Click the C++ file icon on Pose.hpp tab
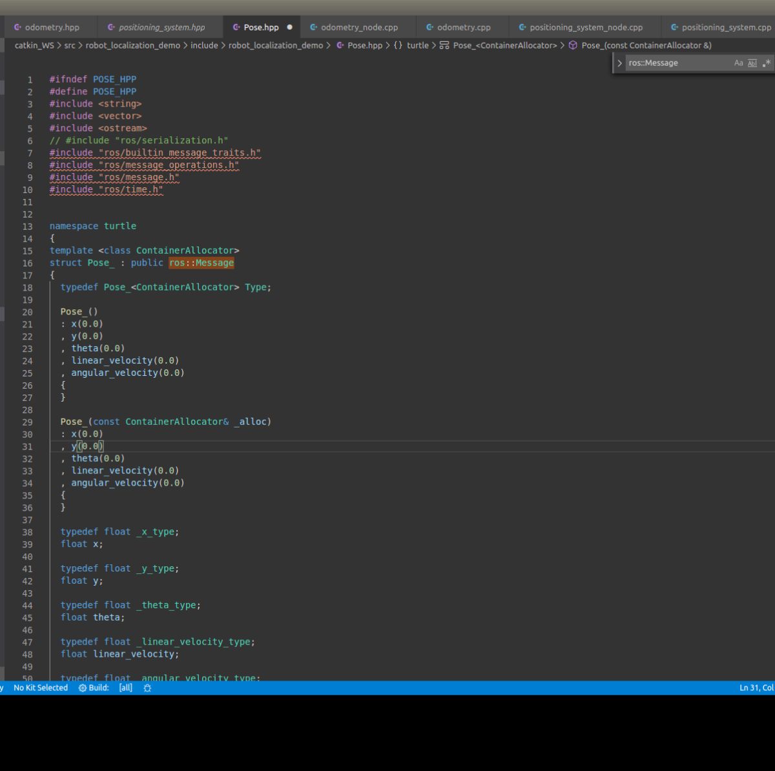775x771 pixels. pos(236,27)
